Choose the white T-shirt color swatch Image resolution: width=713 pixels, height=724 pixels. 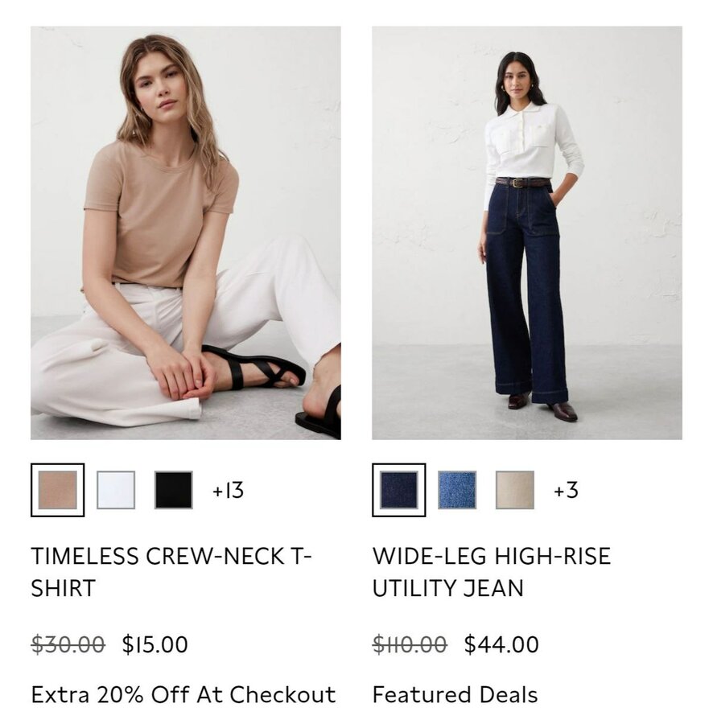(116, 490)
